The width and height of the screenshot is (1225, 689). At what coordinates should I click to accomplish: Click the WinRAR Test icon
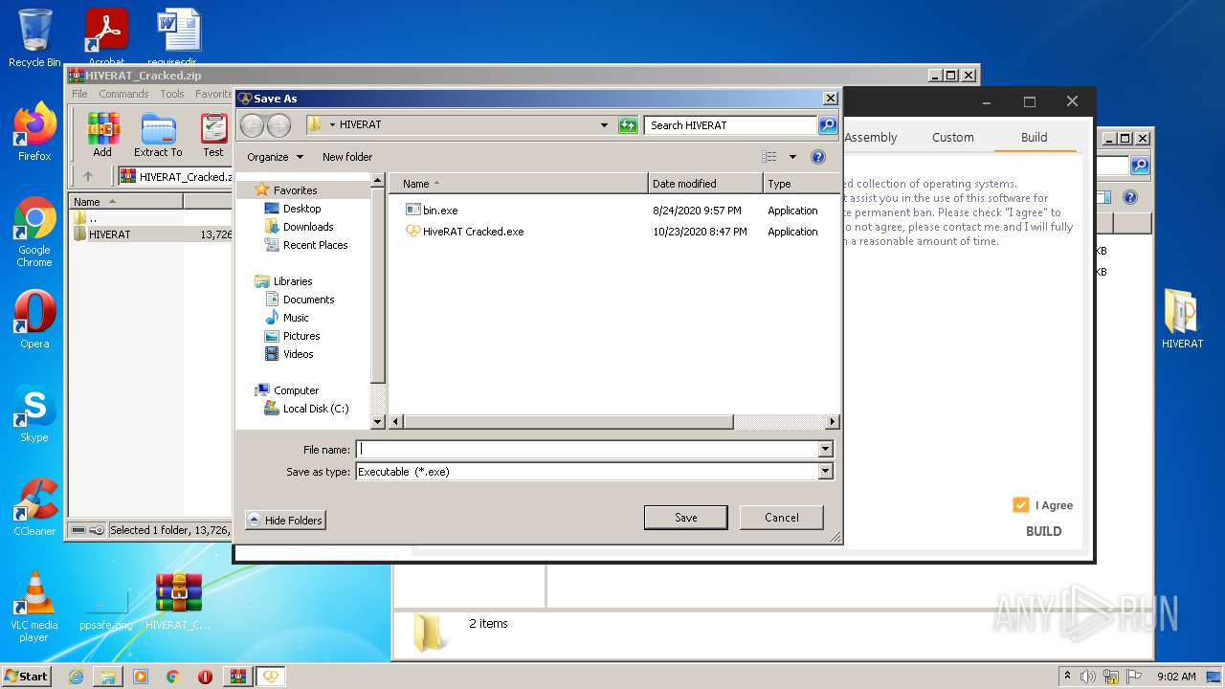pos(213,135)
